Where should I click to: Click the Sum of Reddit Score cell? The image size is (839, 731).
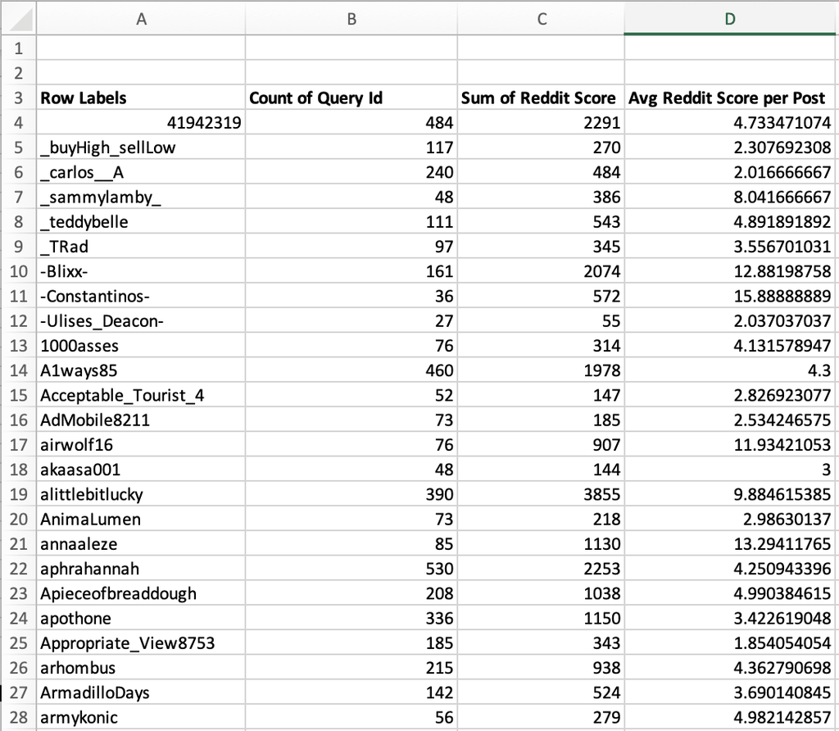[541, 98]
